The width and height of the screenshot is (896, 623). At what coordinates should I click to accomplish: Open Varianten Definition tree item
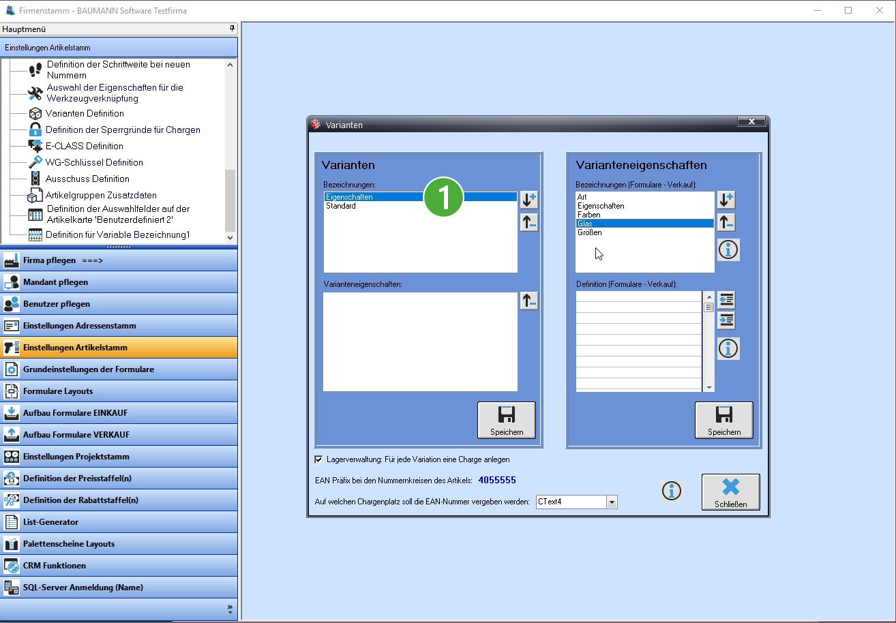pyautogui.click(x=85, y=114)
